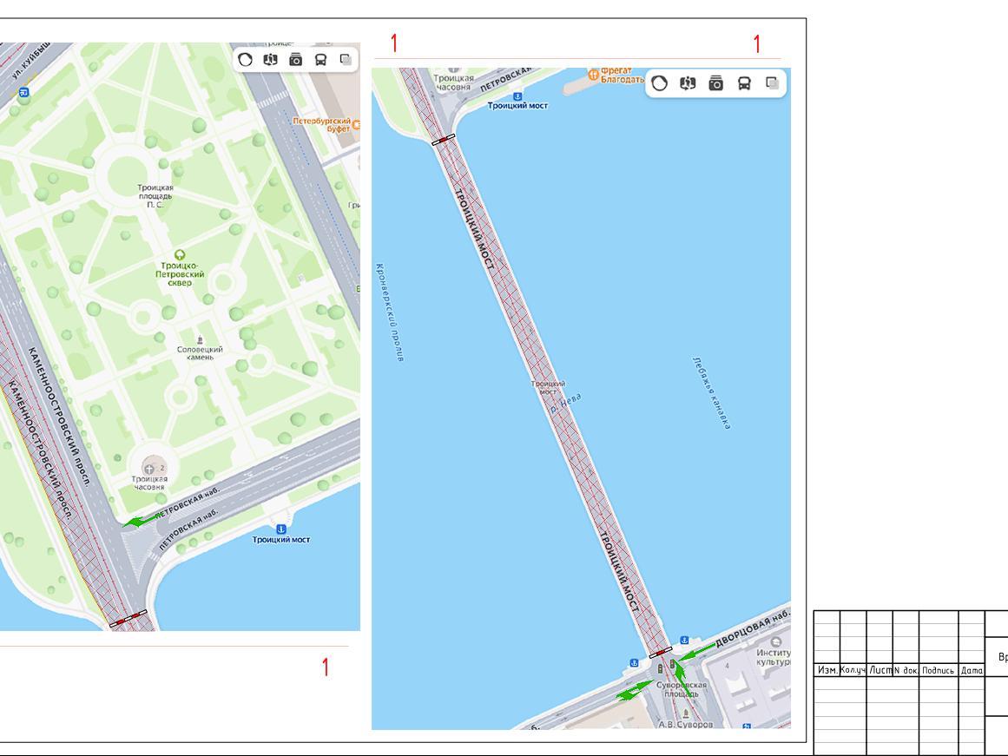The image size is (1008, 756).
Task: Open photos camera icon in right map
Action: point(716,83)
